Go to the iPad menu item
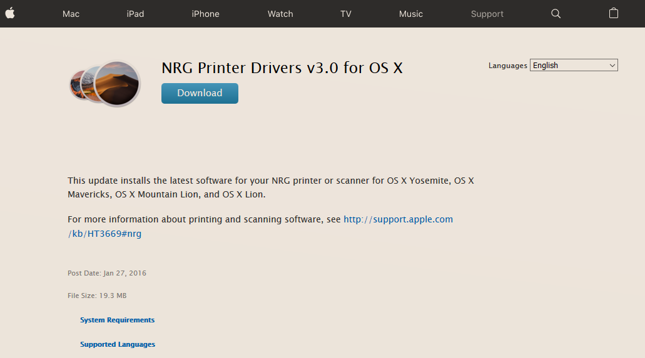The height and width of the screenshot is (358, 645). [135, 14]
